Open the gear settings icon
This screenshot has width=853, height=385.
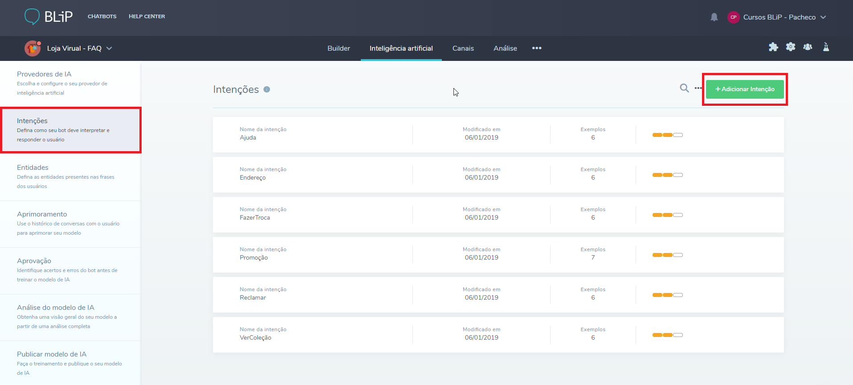[x=791, y=47]
